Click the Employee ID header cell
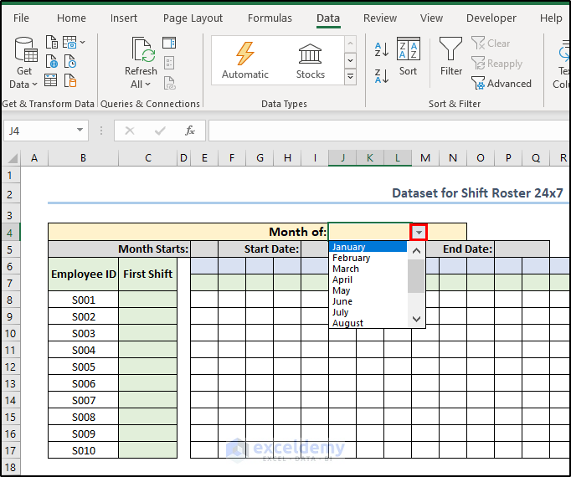 84,274
